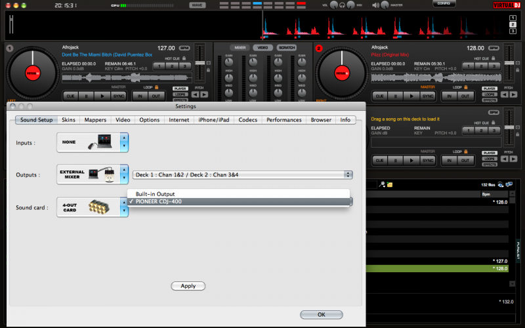Turn the headphone MIX knob
Screen dimensions: 525x328
pos(350,5)
